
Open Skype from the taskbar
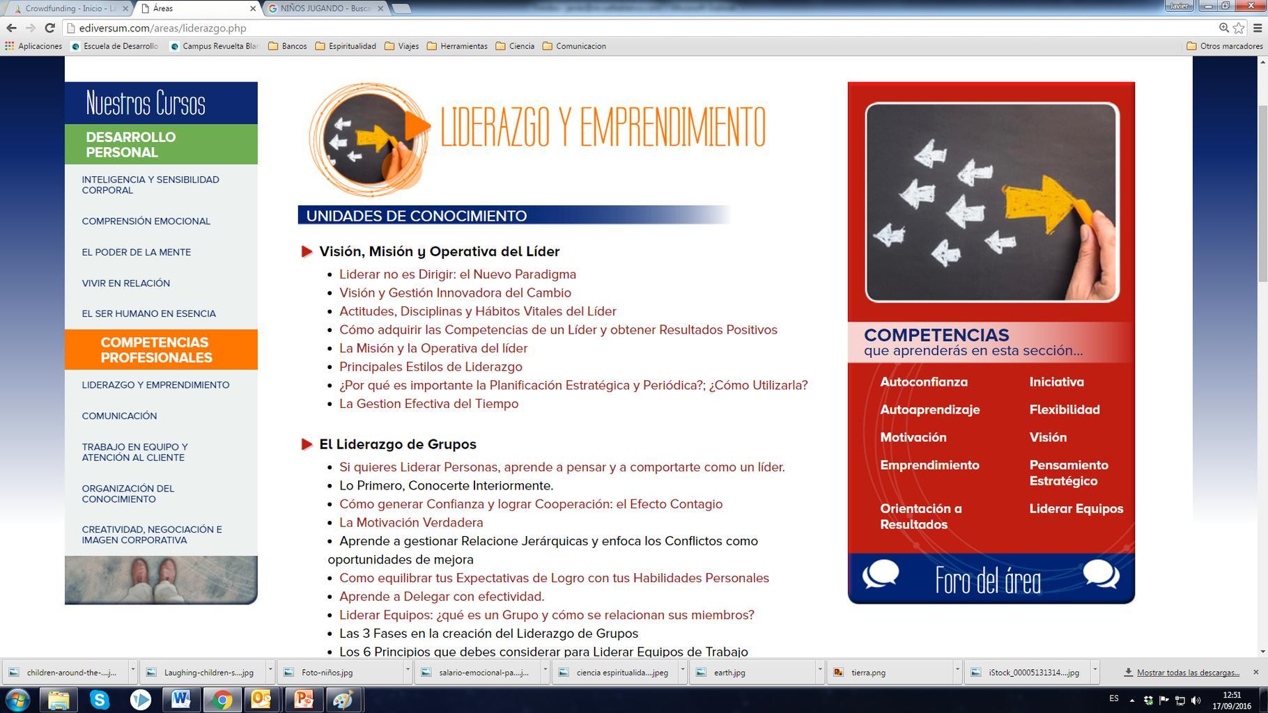coord(100,700)
